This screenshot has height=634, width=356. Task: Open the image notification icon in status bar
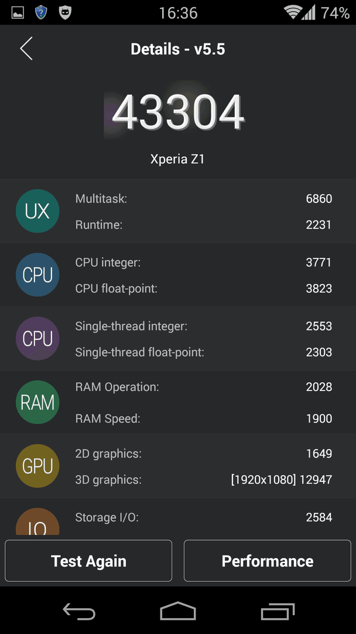(x=18, y=13)
